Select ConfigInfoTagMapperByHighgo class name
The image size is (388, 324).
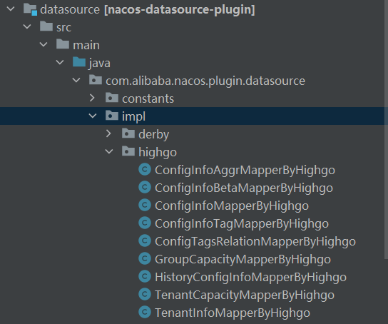point(242,224)
